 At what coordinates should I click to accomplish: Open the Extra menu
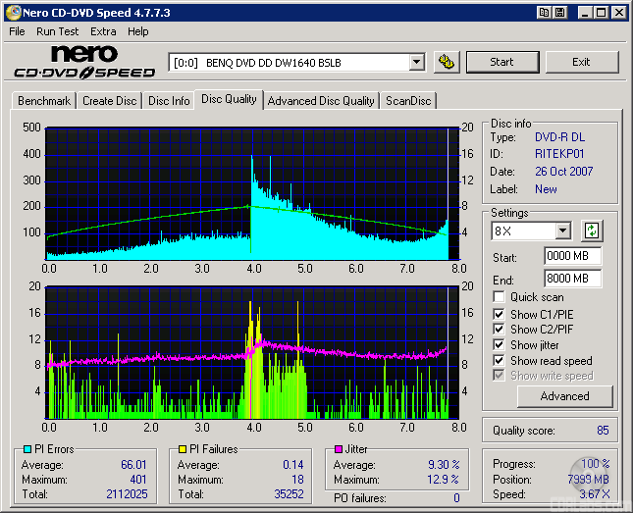click(x=103, y=31)
